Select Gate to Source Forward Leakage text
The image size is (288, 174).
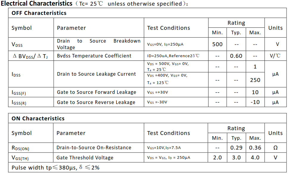tap(96, 92)
